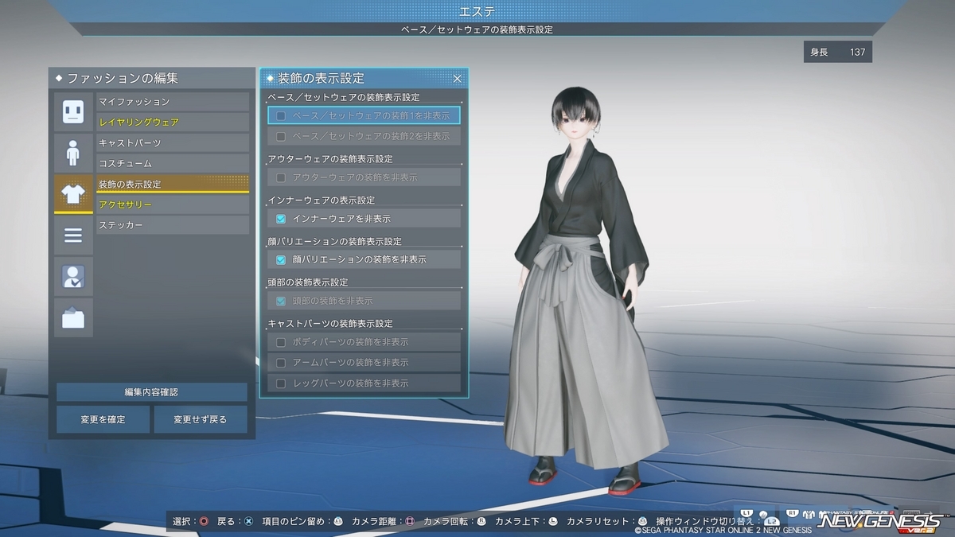Toggle ベース／セットウェアの装飾1を非表示 checkbox
The image size is (955, 537).
coord(281,115)
